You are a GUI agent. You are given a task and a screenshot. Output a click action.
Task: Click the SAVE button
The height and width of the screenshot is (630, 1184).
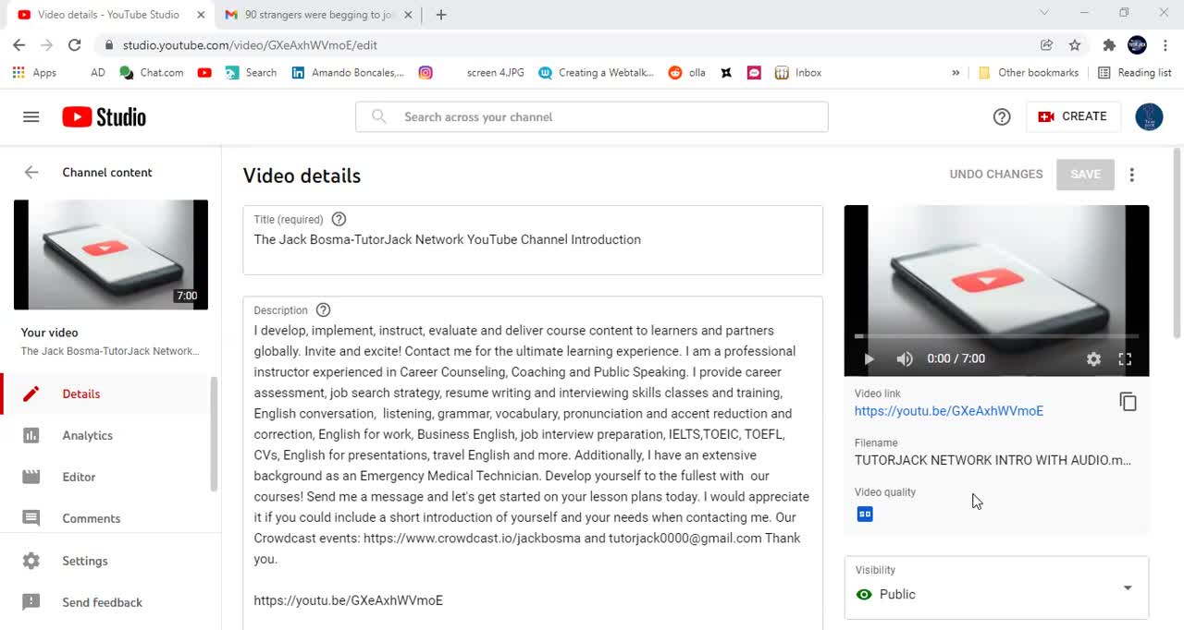tap(1085, 174)
